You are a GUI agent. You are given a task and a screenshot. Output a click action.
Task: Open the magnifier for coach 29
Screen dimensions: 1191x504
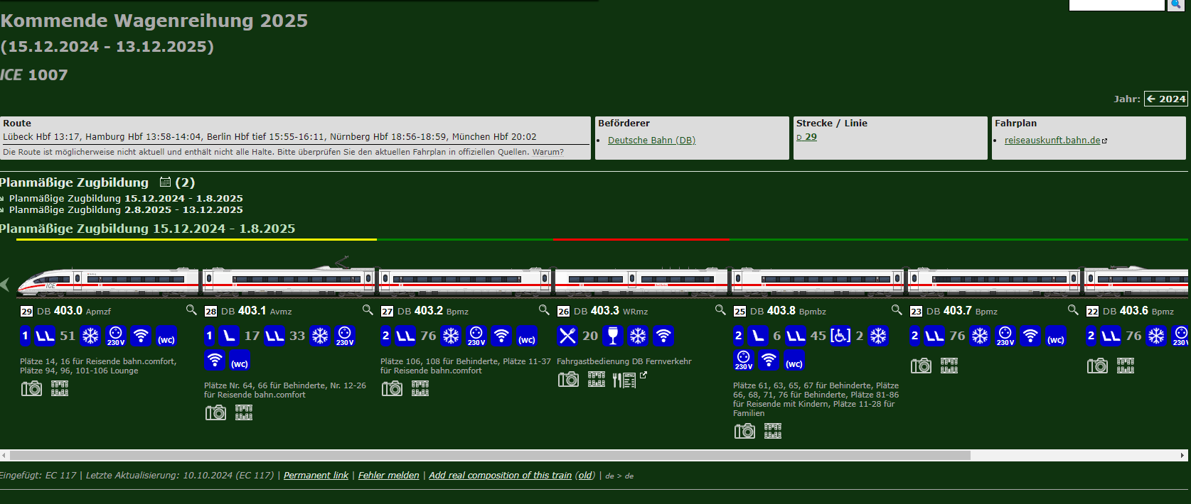tap(191, 310)
